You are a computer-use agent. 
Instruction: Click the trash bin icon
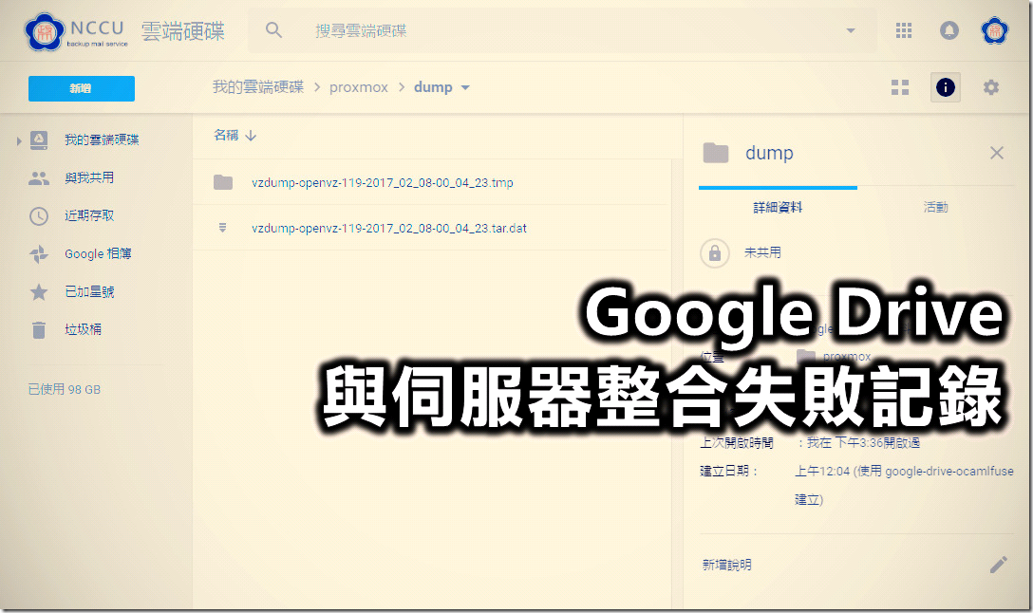coord(39,330)
